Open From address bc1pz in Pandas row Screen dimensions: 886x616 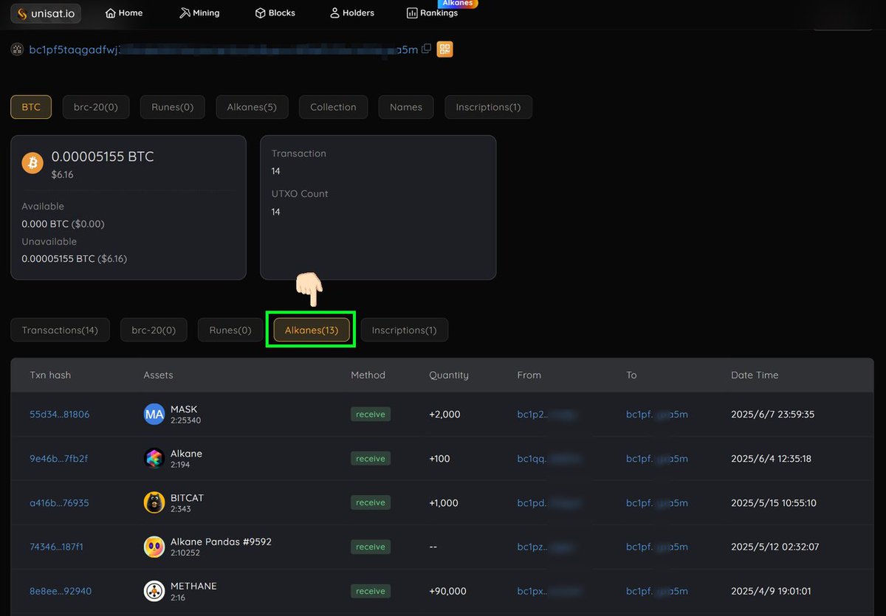[x=546, y=547]
